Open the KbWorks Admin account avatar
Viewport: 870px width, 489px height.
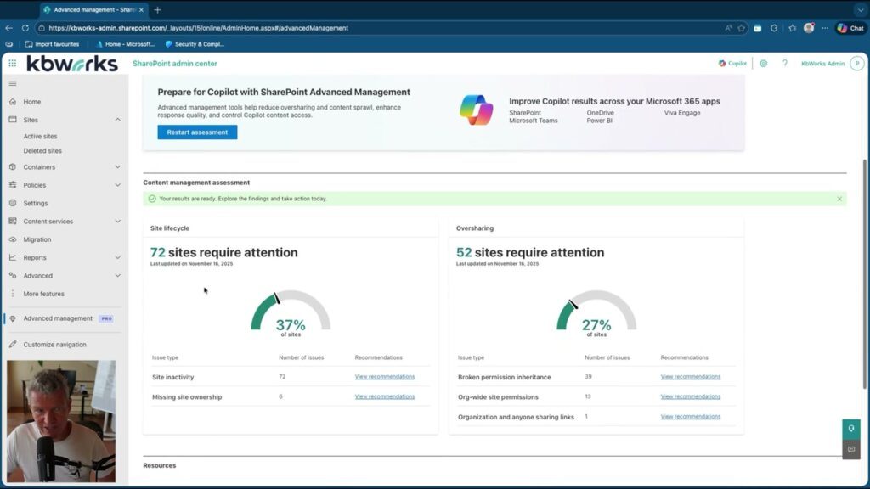point(857,64)
